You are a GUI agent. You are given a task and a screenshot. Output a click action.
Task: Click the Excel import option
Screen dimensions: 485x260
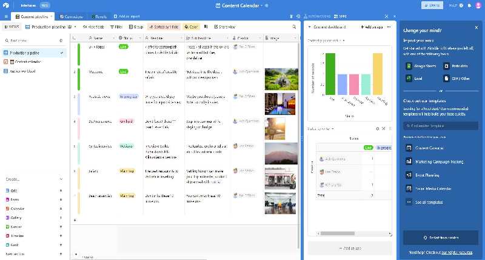(414, 79)
